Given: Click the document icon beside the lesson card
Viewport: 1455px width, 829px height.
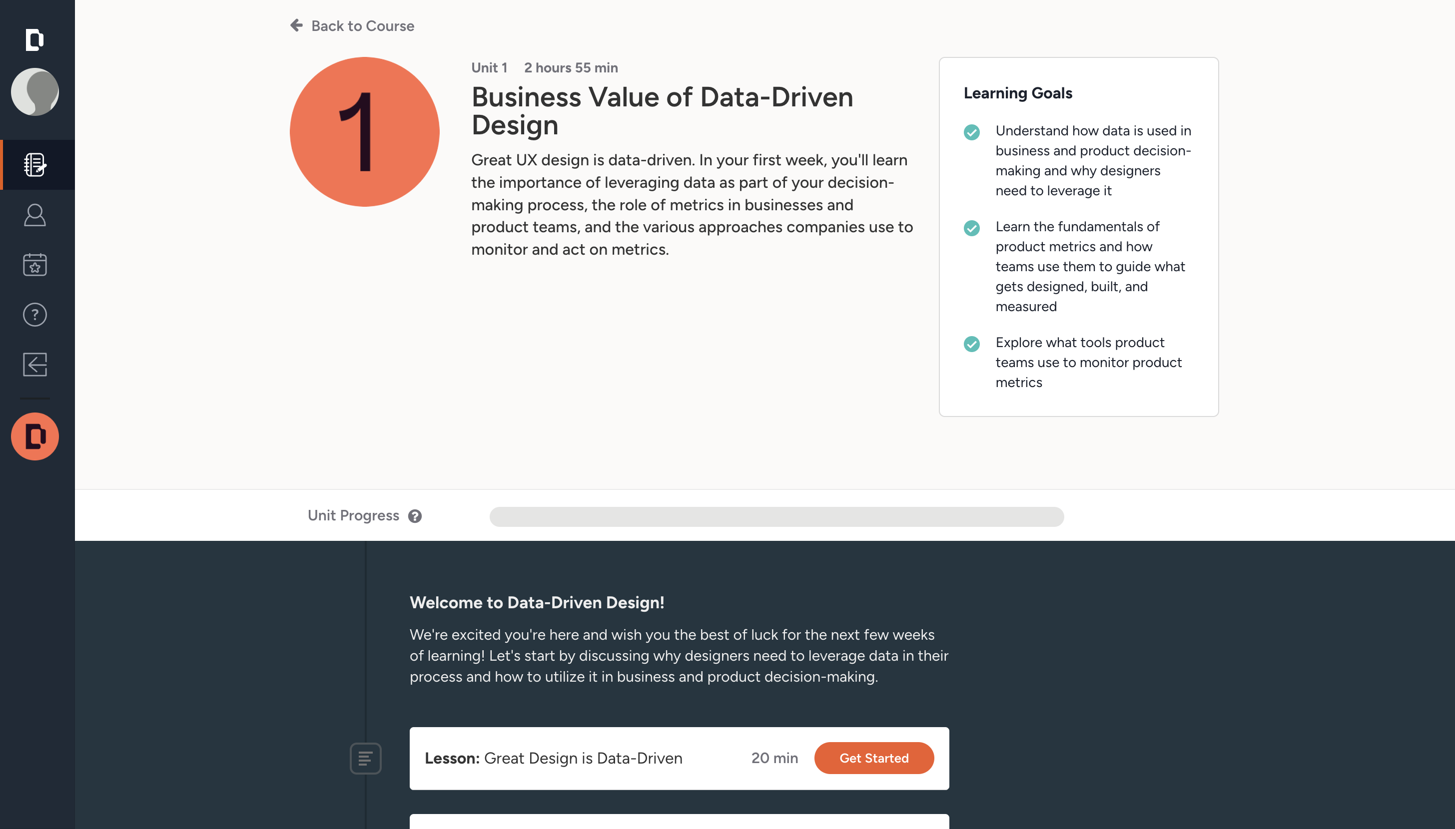Looking at the screenshot, I should (365, 758).
